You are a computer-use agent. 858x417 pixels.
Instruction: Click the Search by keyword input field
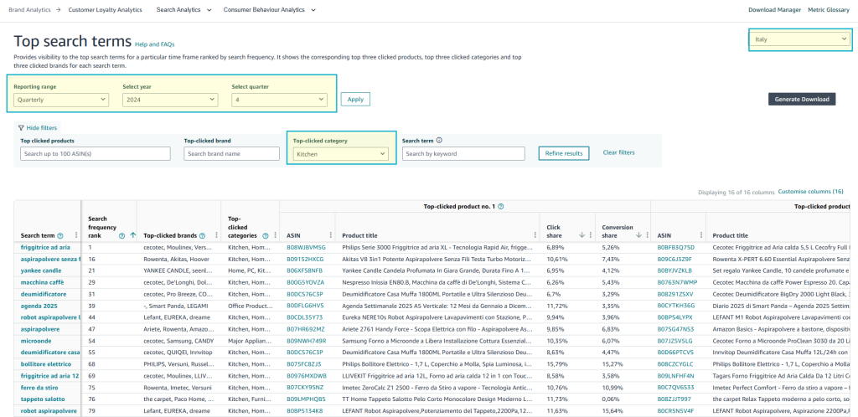463,154
